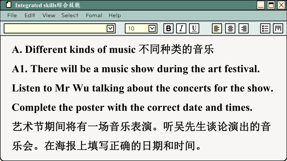Click the columns icon in toolbar
This screenshot has width=287, height=161.
[278, 29]
